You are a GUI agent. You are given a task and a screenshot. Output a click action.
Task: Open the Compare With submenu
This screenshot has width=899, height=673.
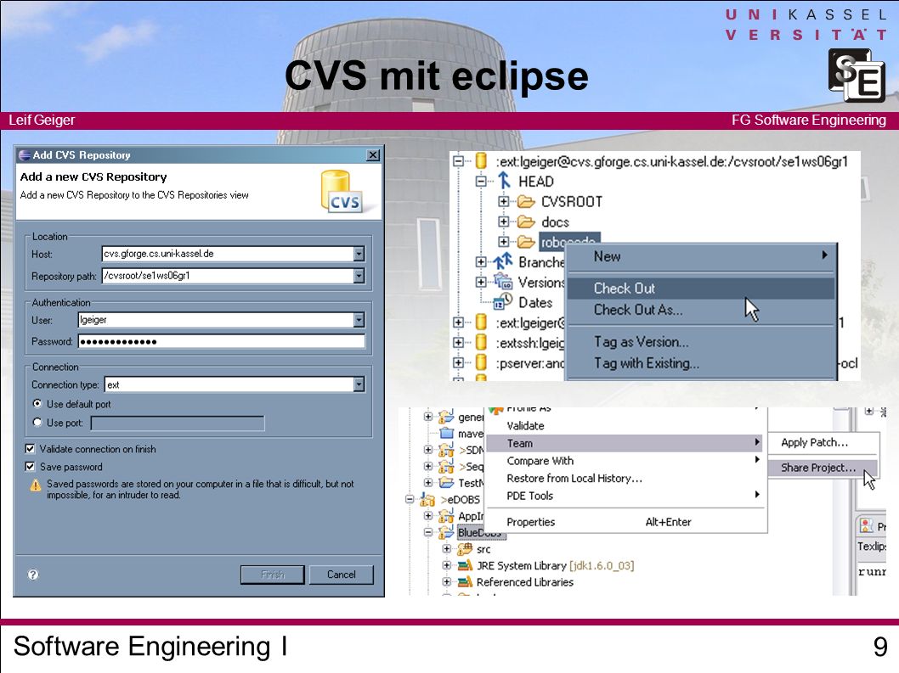point(626,461)
